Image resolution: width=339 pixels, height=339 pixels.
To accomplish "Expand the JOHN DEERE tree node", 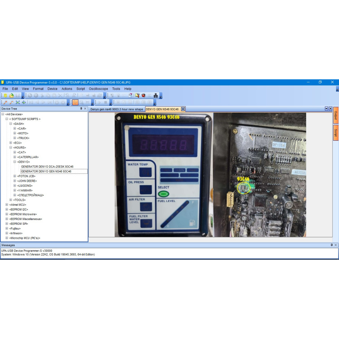I will 15,181.
